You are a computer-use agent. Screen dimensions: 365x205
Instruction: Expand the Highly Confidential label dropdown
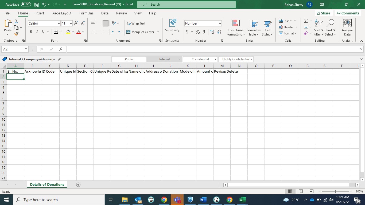[251, 59]
